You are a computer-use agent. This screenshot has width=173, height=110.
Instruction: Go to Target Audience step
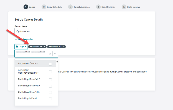(82, 7)
